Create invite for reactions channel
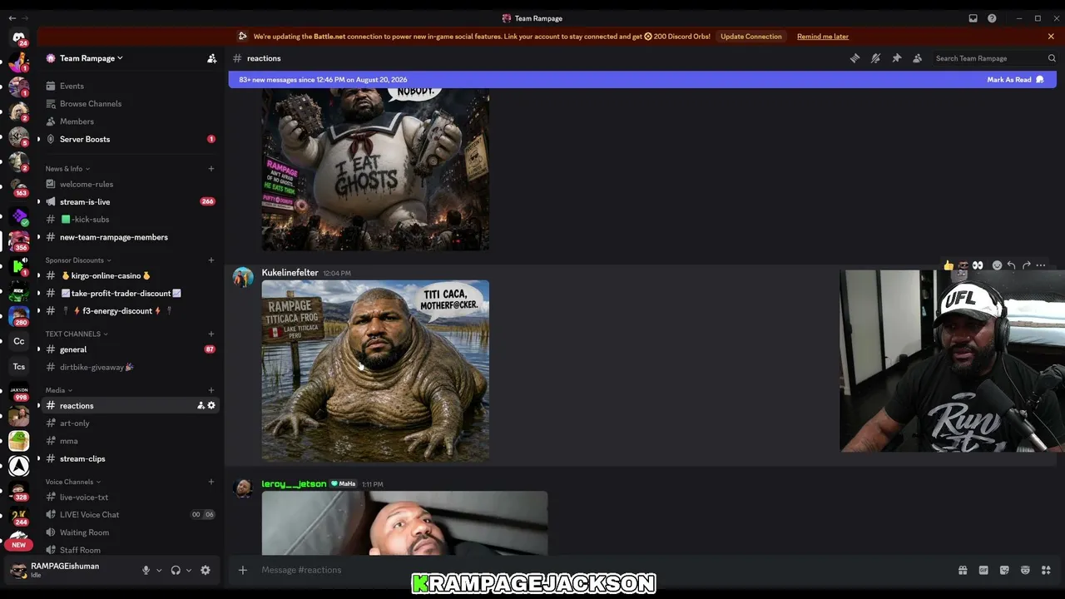The height and width of the screenshot is (599, 1065). pyautogui.click(x=201, y=405)
